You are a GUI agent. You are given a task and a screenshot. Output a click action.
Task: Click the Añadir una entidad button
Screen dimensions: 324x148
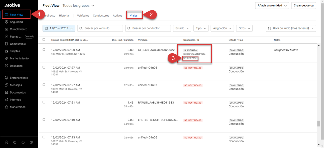coord(272,6)
